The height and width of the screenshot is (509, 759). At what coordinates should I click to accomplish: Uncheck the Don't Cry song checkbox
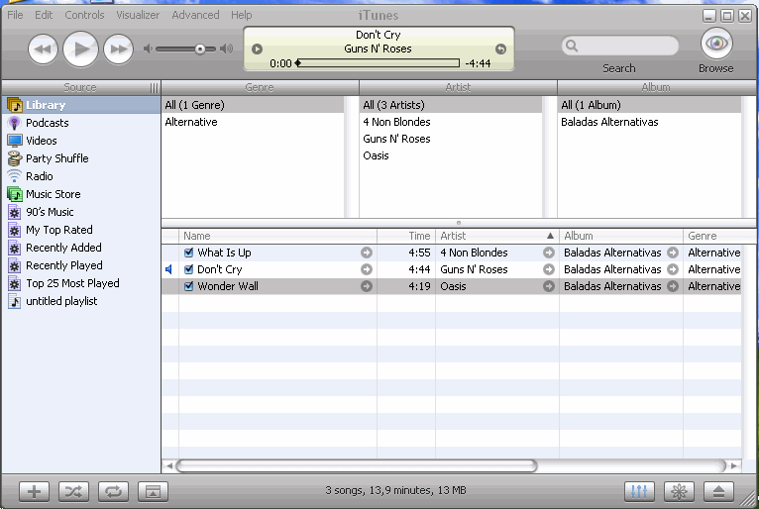tap(189, 269)
